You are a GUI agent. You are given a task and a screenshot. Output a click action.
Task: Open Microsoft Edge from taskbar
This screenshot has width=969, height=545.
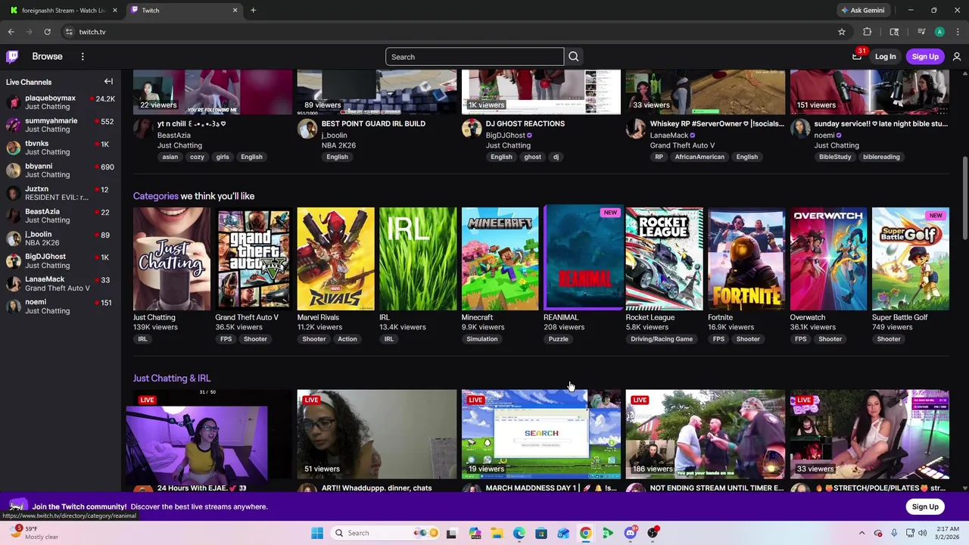pyautogui.click(x=519, y=533)
